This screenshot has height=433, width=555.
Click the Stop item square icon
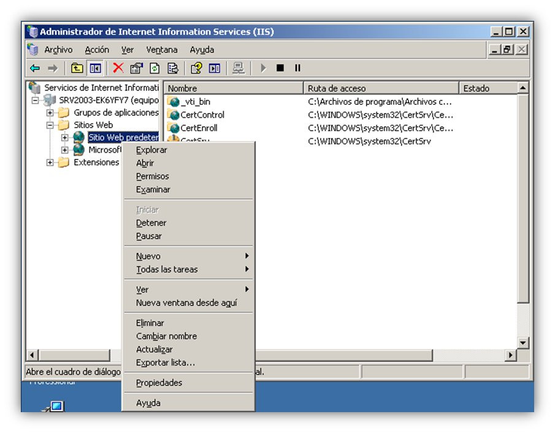click(x=280, y=67)
